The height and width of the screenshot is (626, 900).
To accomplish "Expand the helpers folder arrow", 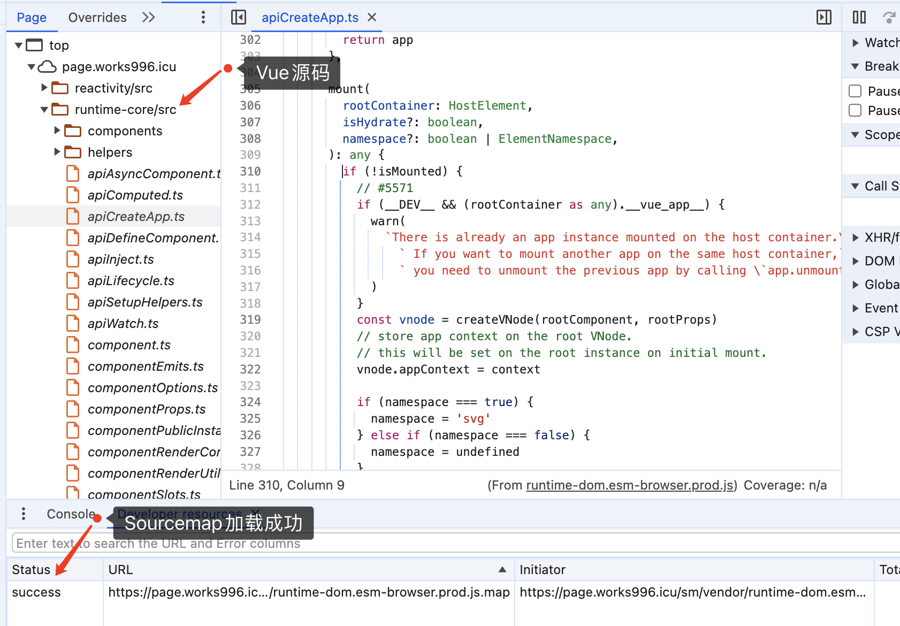I will coord(57,151).
